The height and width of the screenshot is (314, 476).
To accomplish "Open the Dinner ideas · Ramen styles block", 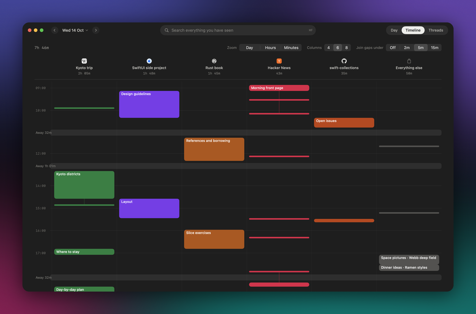I will coord(409,268).
